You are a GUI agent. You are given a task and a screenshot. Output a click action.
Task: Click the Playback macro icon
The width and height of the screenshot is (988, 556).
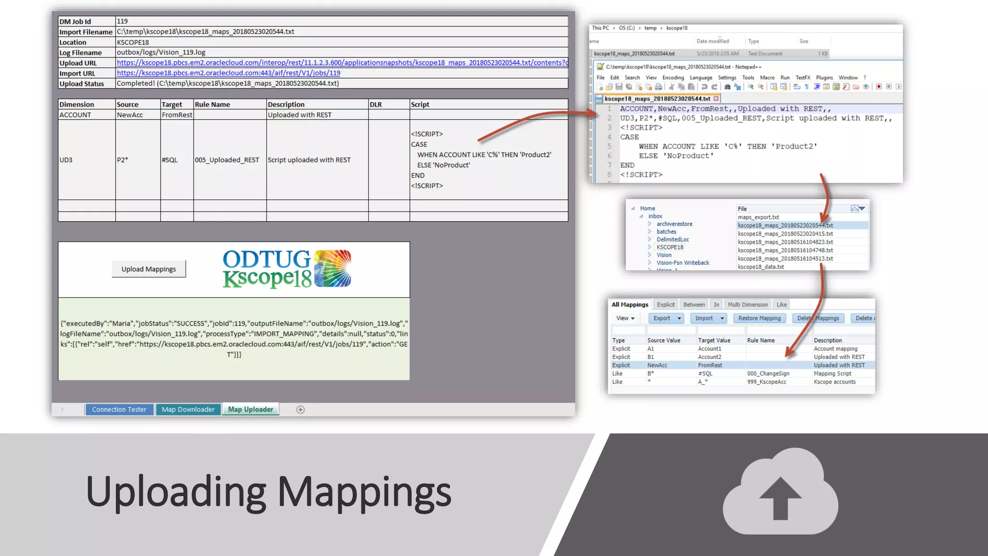point(898,87)
